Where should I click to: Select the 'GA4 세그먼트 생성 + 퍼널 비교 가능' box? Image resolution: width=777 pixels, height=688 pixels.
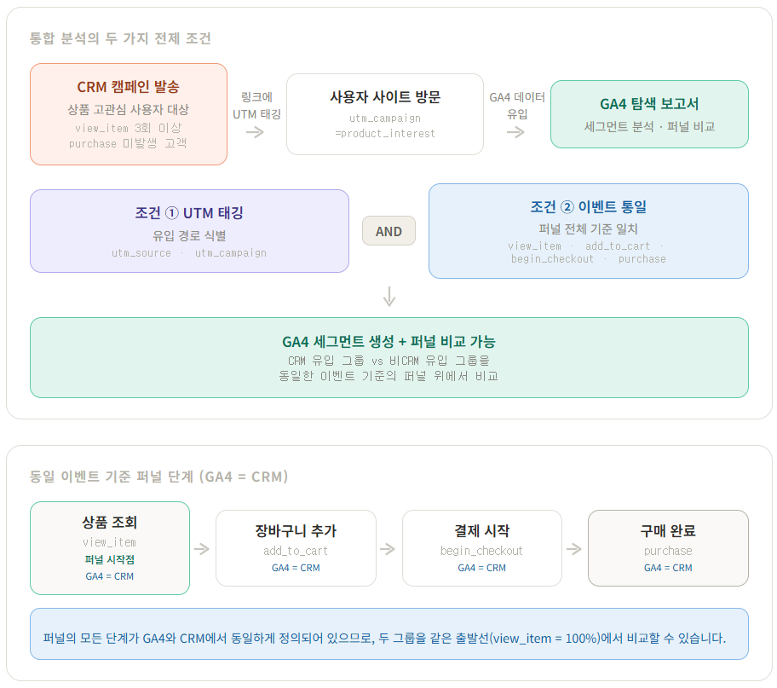tap(388, 357)
